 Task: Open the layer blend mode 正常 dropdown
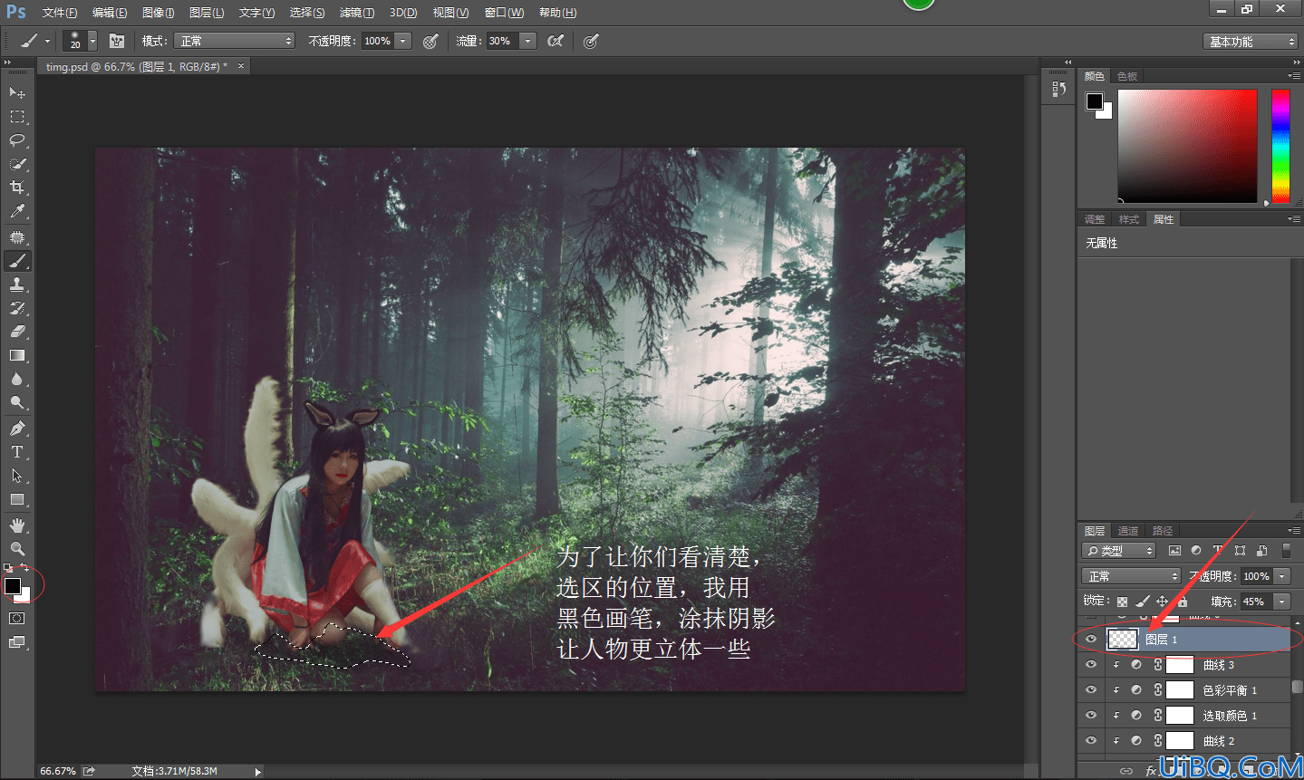tap(1131, 576)
